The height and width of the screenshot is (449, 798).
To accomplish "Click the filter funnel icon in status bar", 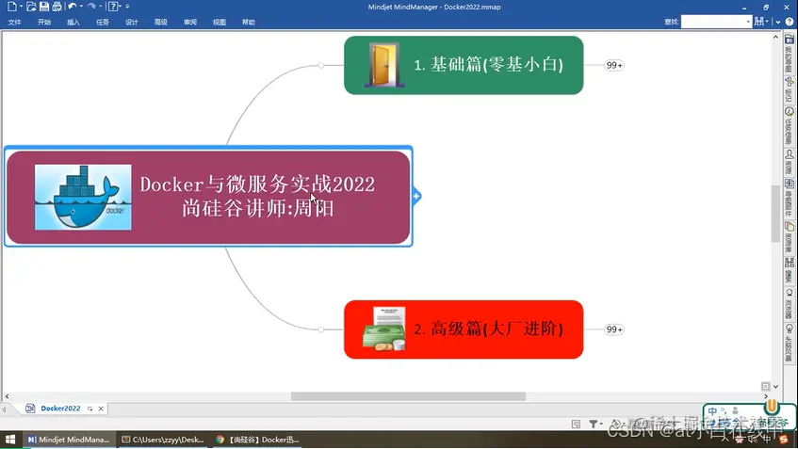I will 594,423.
